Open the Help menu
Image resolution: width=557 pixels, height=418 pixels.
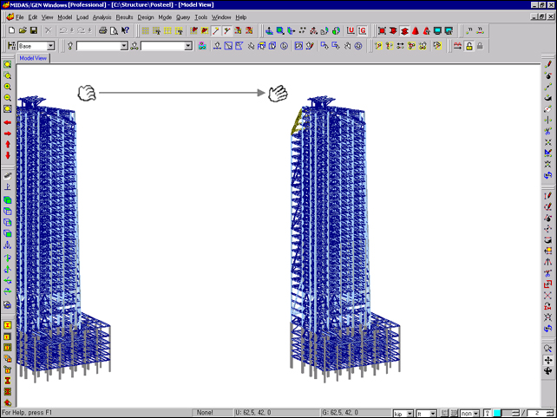[241, 17]
